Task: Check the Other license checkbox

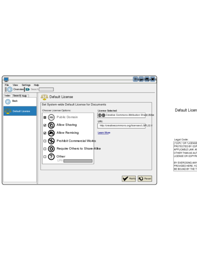Action: pos(45,157)
